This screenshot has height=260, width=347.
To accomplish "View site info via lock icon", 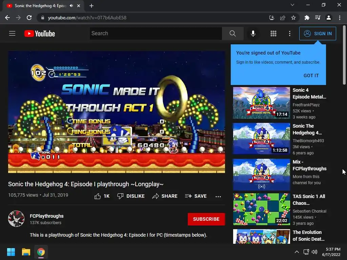I will pyautogui.click(x=43, y=18).
